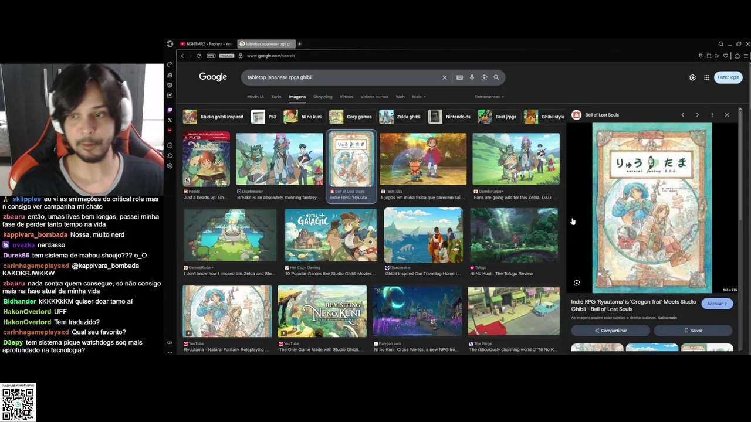Show next image in preview panel
751x422 pixels.
pos(698,115)
